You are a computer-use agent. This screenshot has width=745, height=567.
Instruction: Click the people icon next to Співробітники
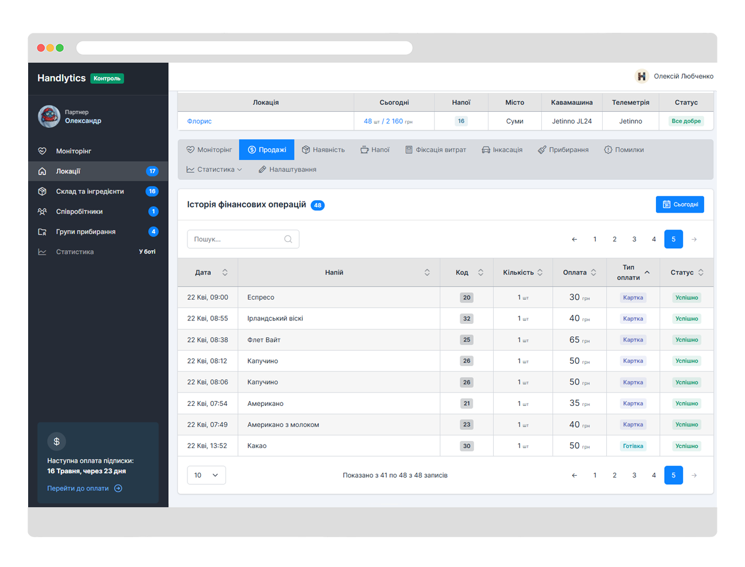click(42, 211)
